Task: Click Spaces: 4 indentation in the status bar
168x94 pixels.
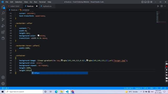Action: click(x=138, y=88)
